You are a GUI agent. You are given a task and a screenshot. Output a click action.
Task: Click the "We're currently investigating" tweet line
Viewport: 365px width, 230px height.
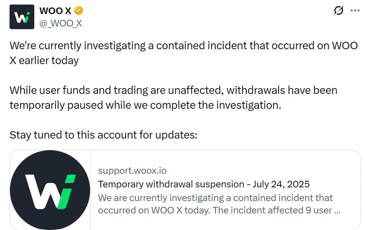tap(184, 46)
